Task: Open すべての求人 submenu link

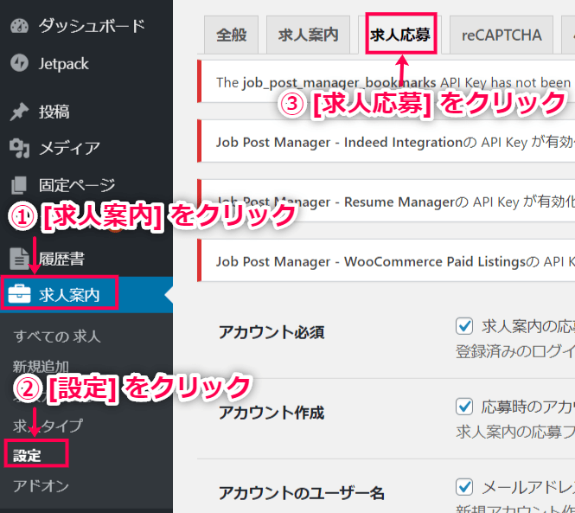Action: [57, 337]
